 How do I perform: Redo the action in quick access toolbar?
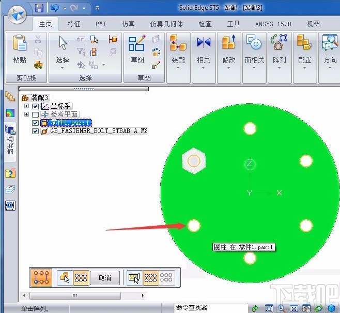click(x=74, y=8)
